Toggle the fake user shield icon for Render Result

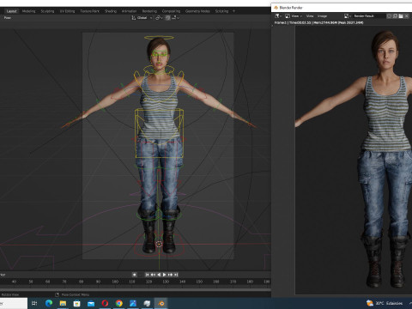(389, 16)
